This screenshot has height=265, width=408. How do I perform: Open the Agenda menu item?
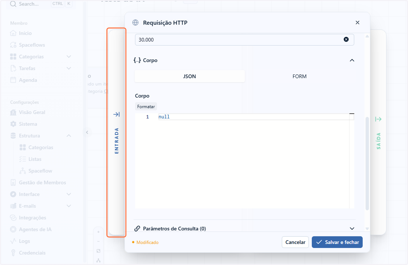point(28,80)
